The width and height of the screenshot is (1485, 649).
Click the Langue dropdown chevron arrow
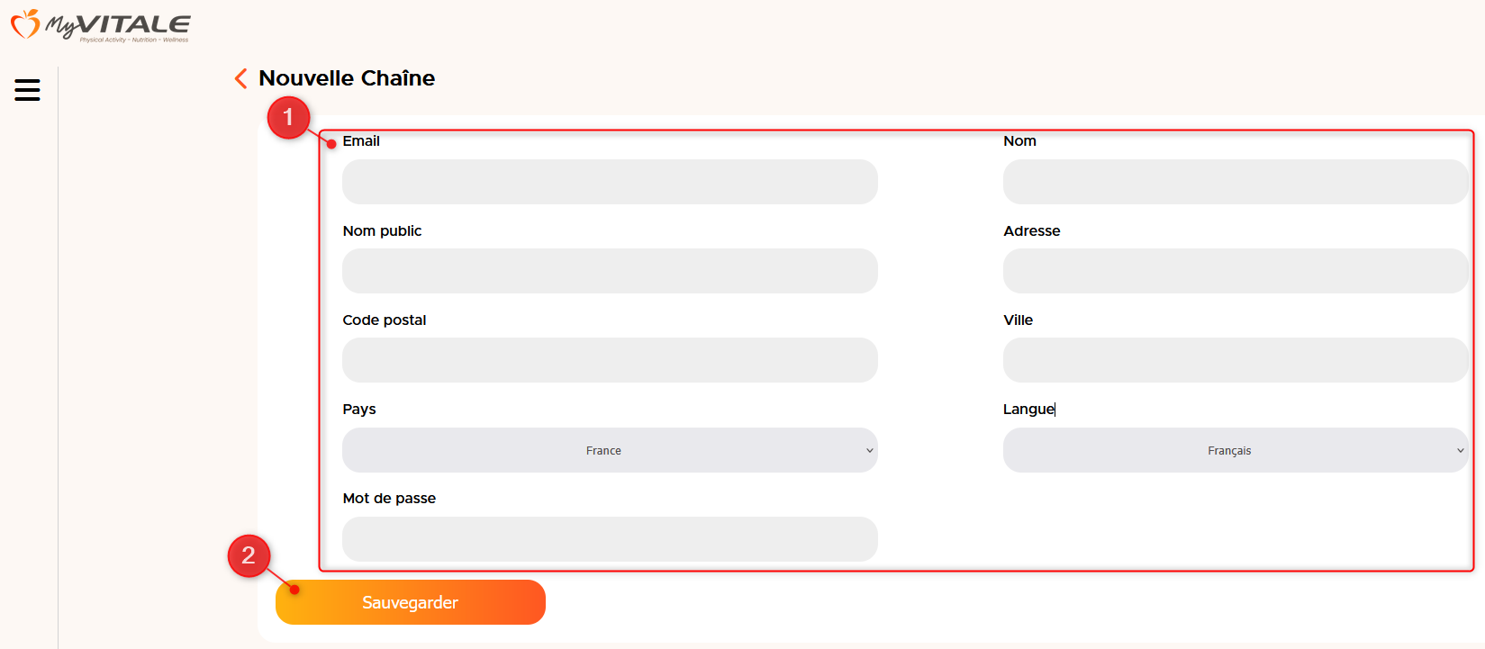click(1460, 451)
